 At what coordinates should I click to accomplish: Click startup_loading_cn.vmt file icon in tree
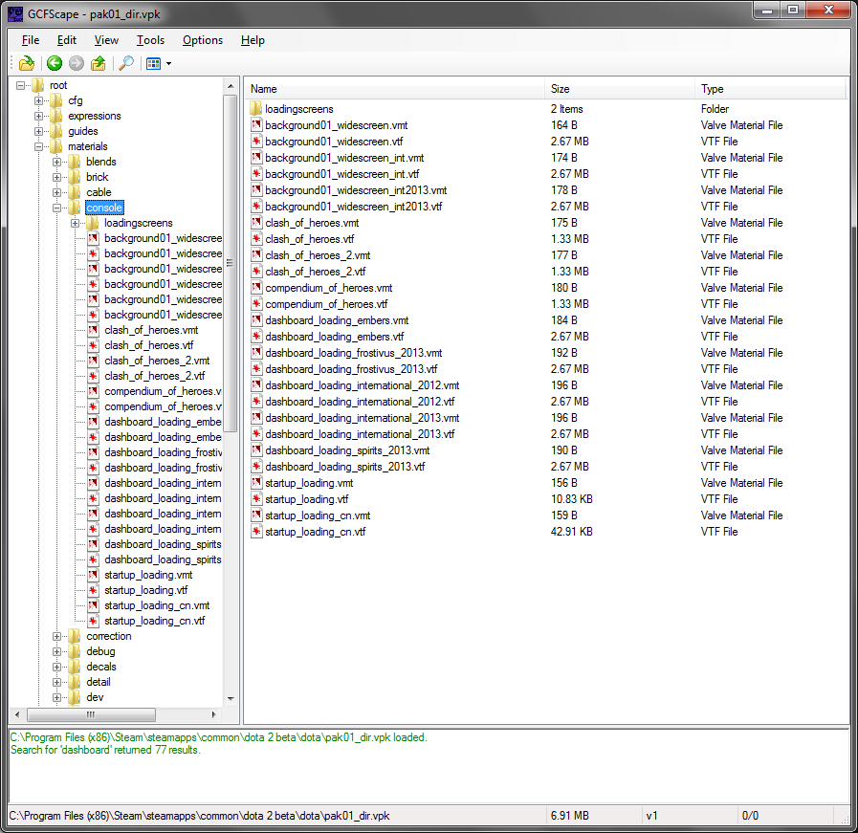click(x=94, y=605)
